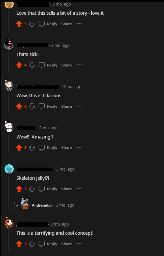Upvote the "Skeleton Jelly!?!" comment
Image resolution: width=164 pixels, height=256 pixels.
point(19,189)
